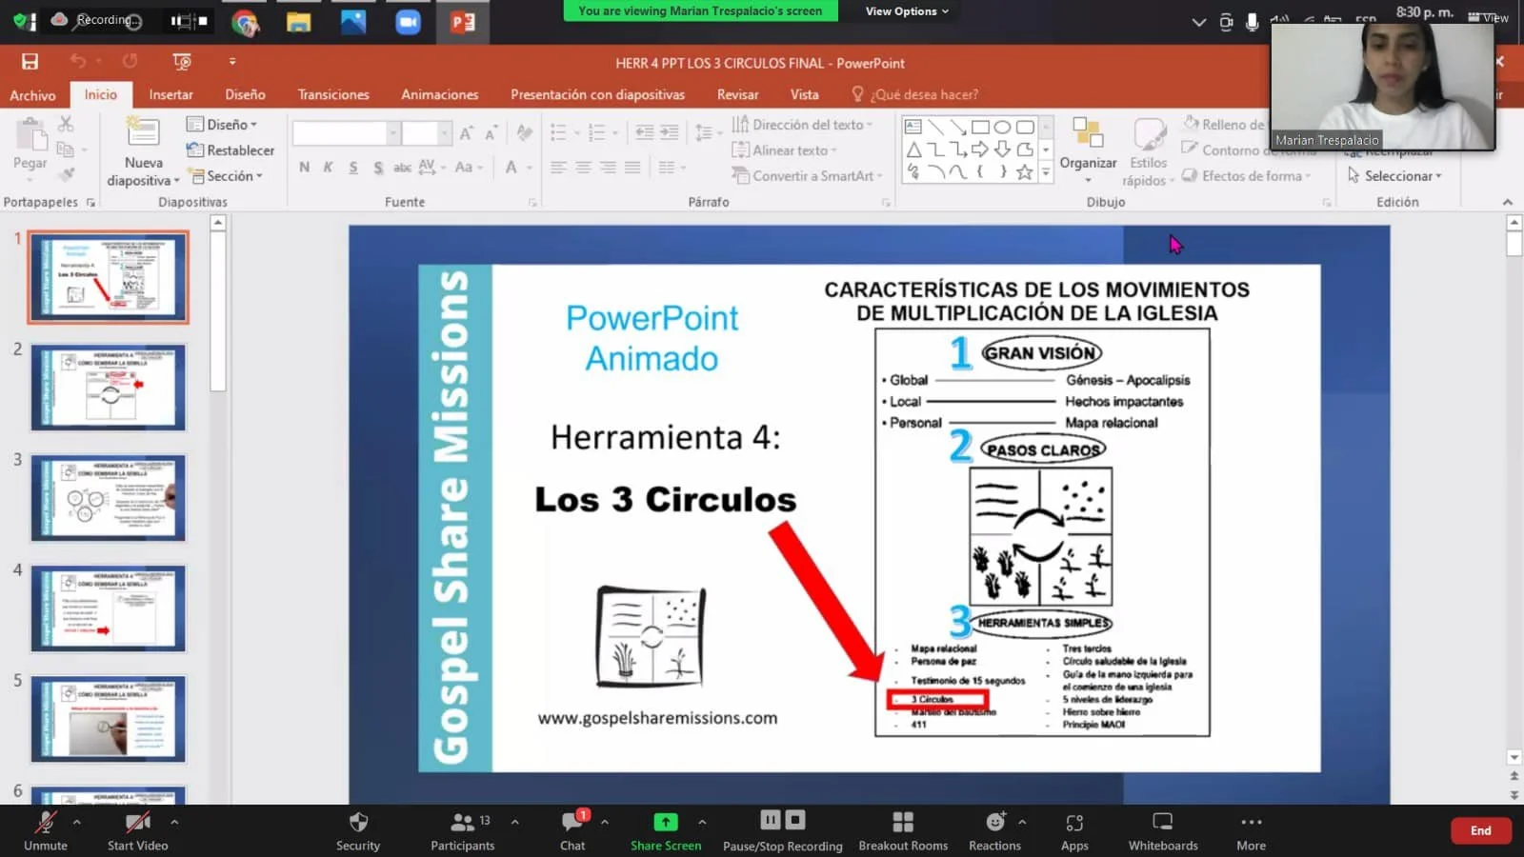Open File Explorer from taskbar
Viewport: 1524px width, 857px height.
[299, 22]
